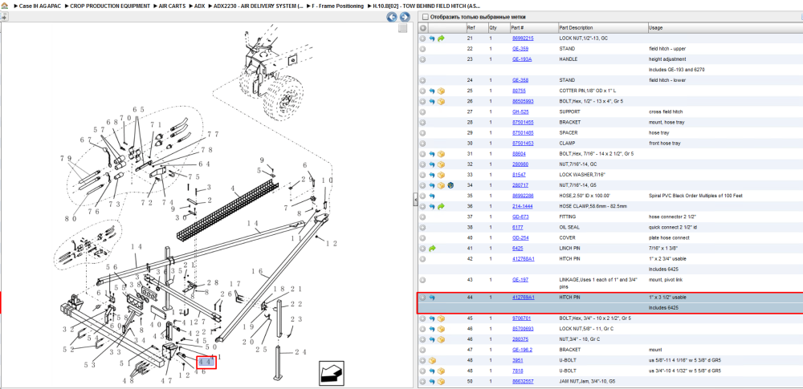Image resolution: width=803 pixels, height=389 pixels.
Task: Open part number link 412768A1
Action: 523,258
